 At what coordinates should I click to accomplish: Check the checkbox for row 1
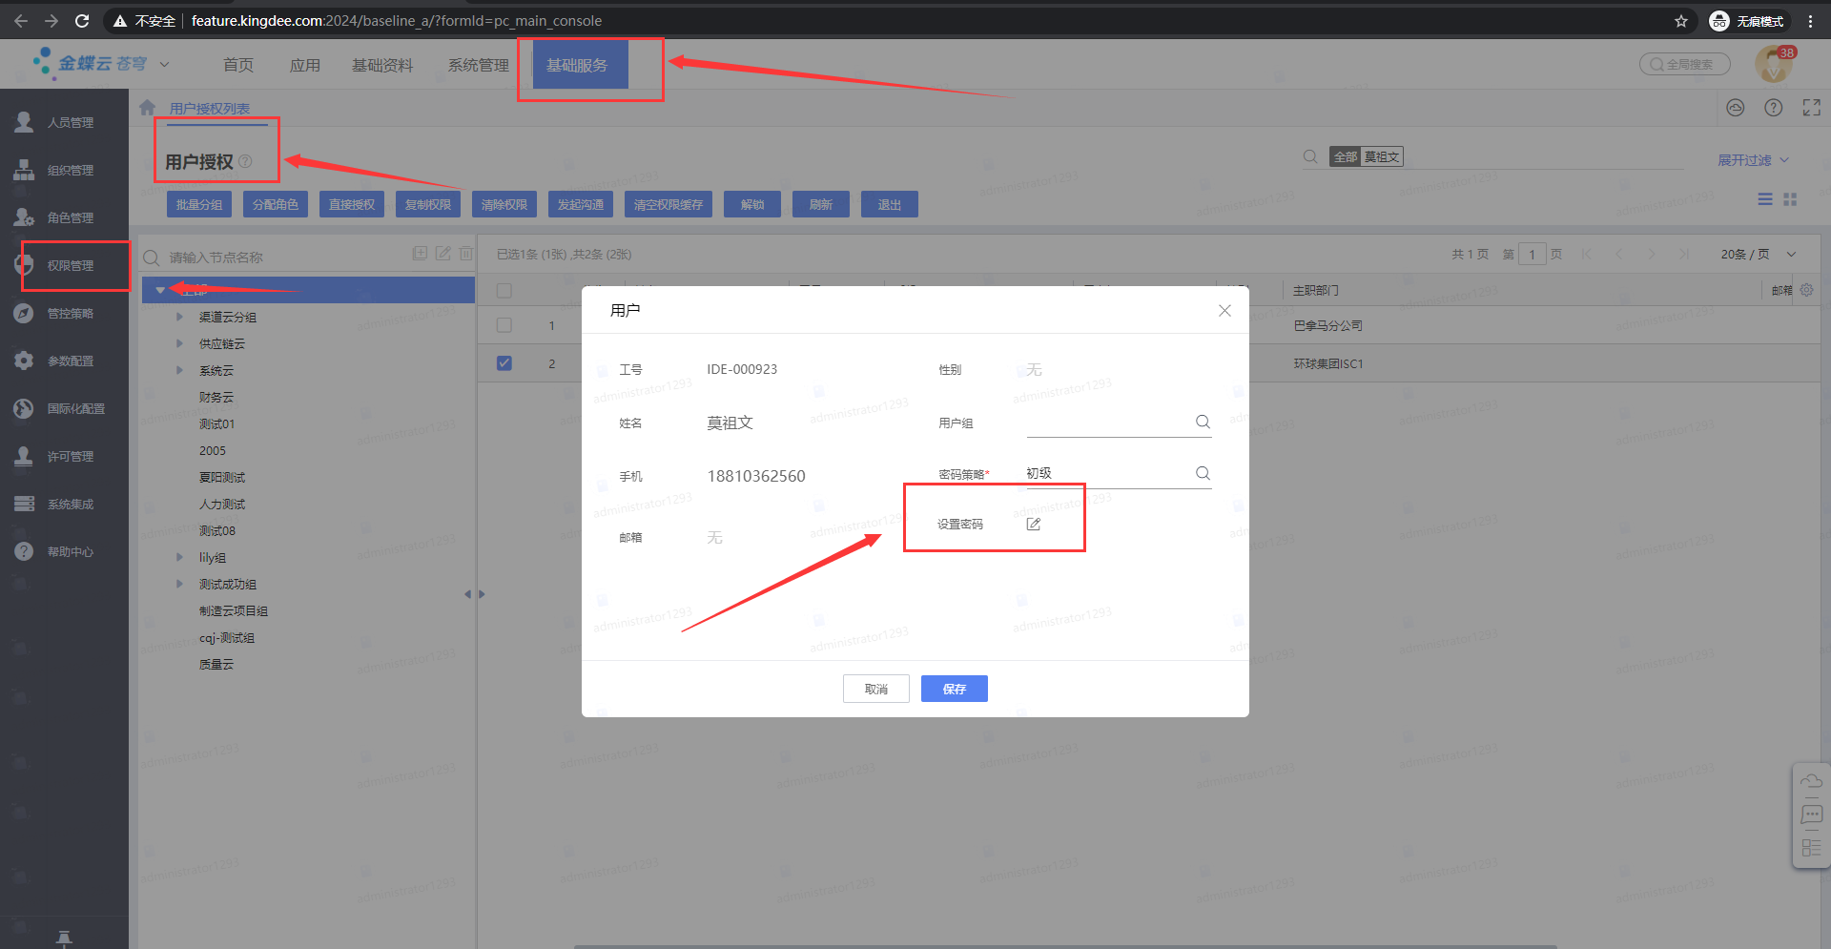[504, 325]
